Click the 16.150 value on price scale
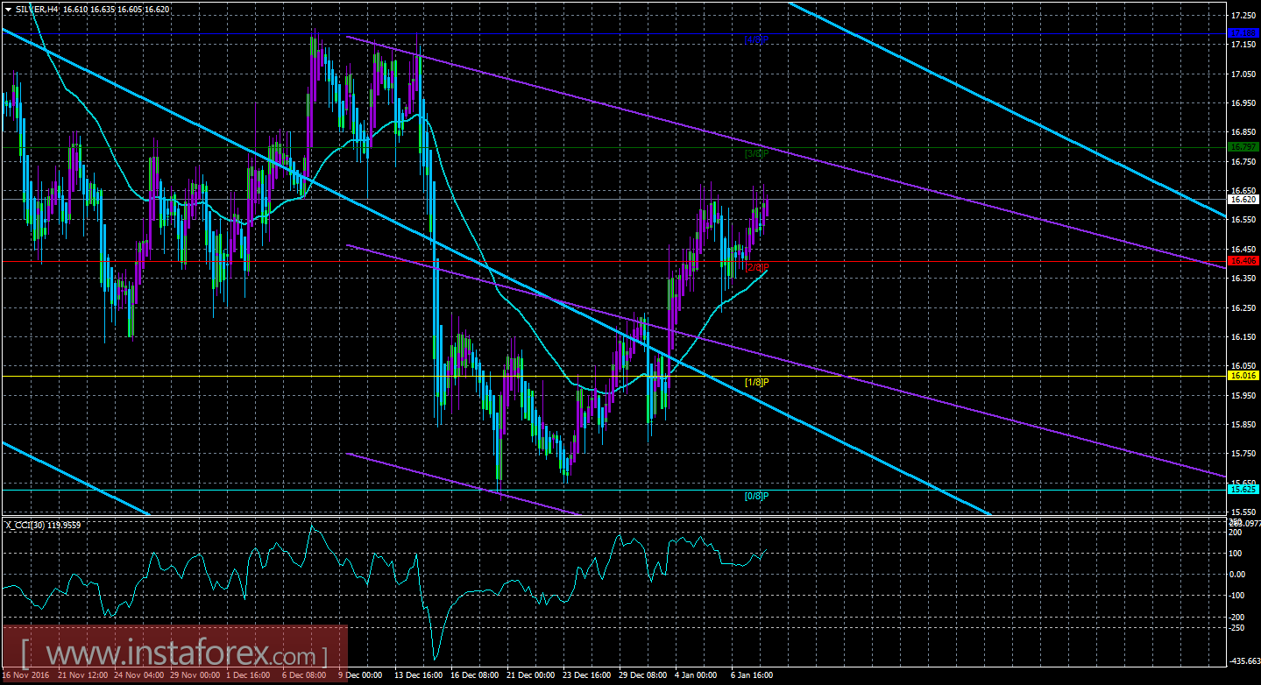Viewport: 1261px width, 685px height. pyautogui.click(x=1243, y=337)
